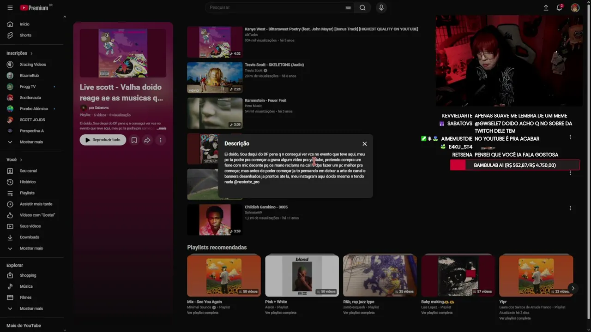Open the Baby making playlist thumbnail
The image size is (591, 332).
click(458, 276)
